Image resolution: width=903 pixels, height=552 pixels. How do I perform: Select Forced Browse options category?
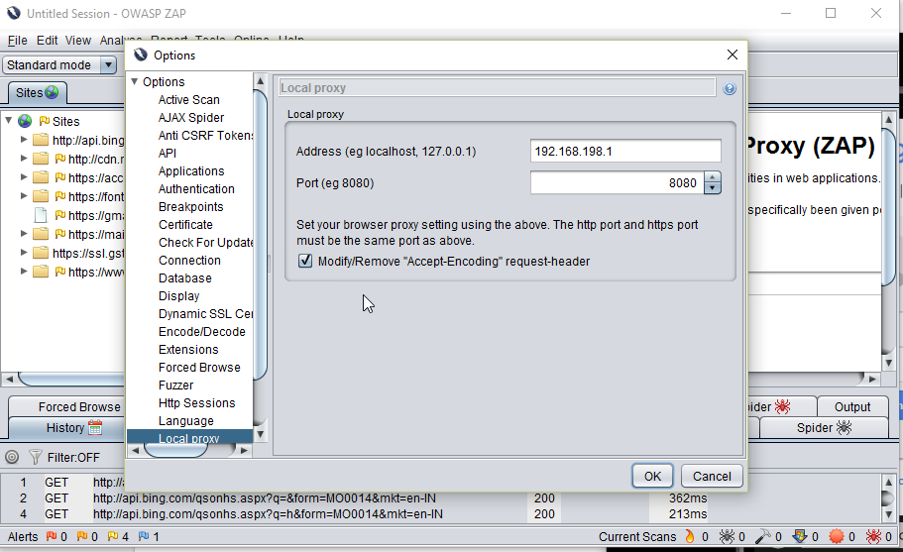pyautogui.click(x=199, y=368)
